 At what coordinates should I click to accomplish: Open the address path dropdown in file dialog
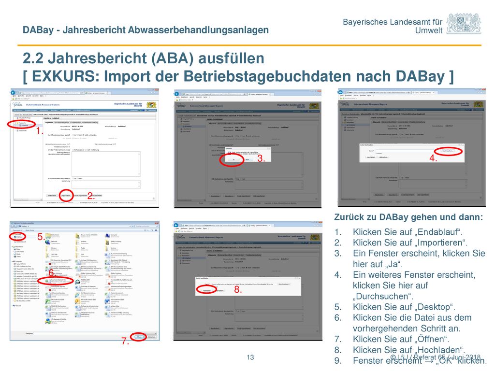[130, 226]
